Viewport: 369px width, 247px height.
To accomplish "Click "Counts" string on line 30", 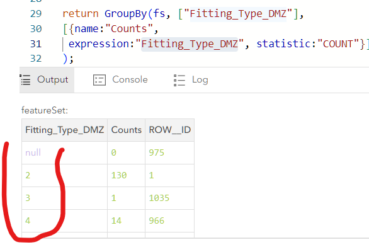I will (x=129, y=29).
